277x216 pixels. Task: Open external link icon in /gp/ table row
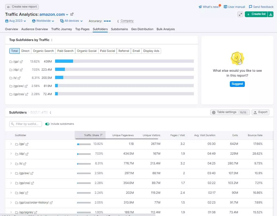pos(27,144)
